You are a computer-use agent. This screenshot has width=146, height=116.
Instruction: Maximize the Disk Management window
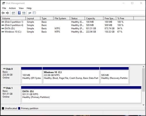coord(132,3)
